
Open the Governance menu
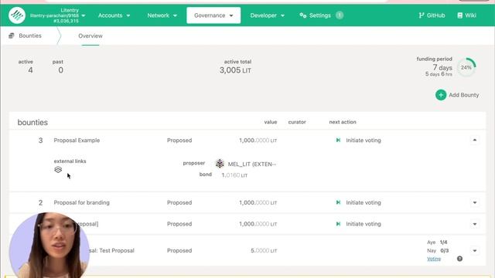[213, 15]
